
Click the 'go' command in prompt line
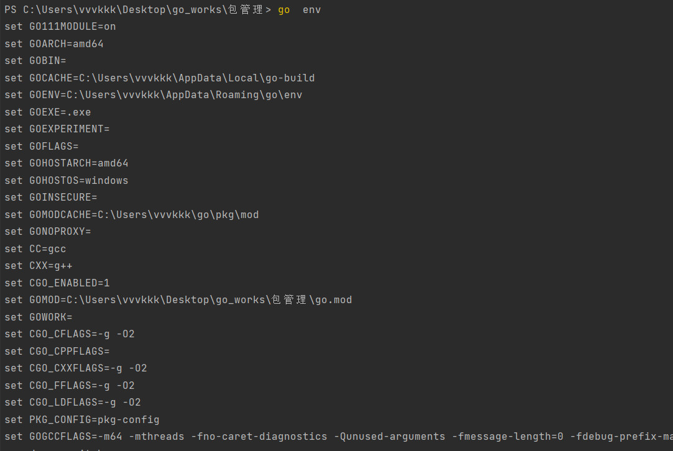pyautogui.click(x=284, y=10)
